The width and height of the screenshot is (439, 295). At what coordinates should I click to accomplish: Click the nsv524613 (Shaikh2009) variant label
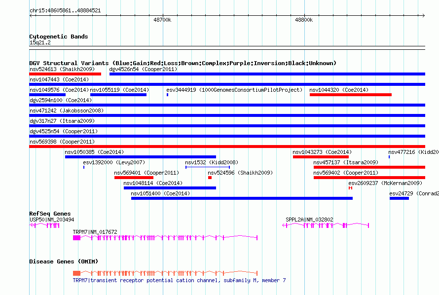coord(62,69)
